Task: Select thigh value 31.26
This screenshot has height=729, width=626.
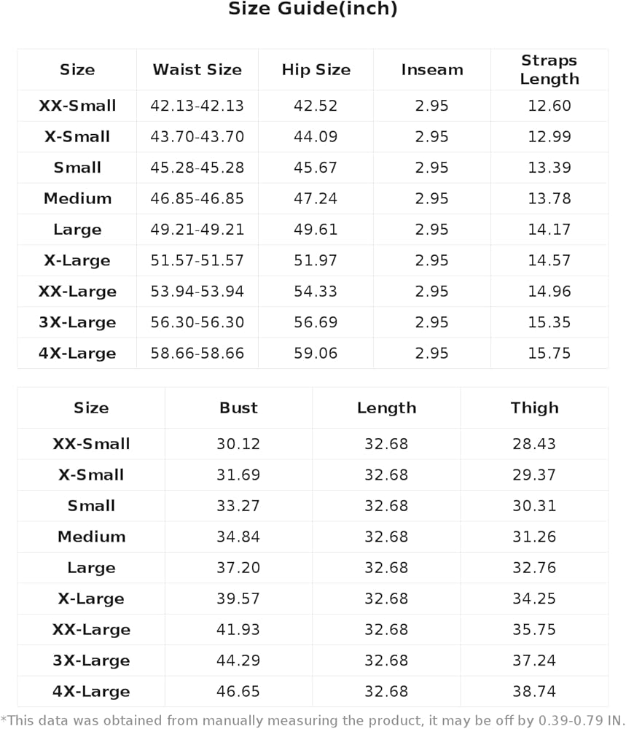Action: click(x=534, y=537)
